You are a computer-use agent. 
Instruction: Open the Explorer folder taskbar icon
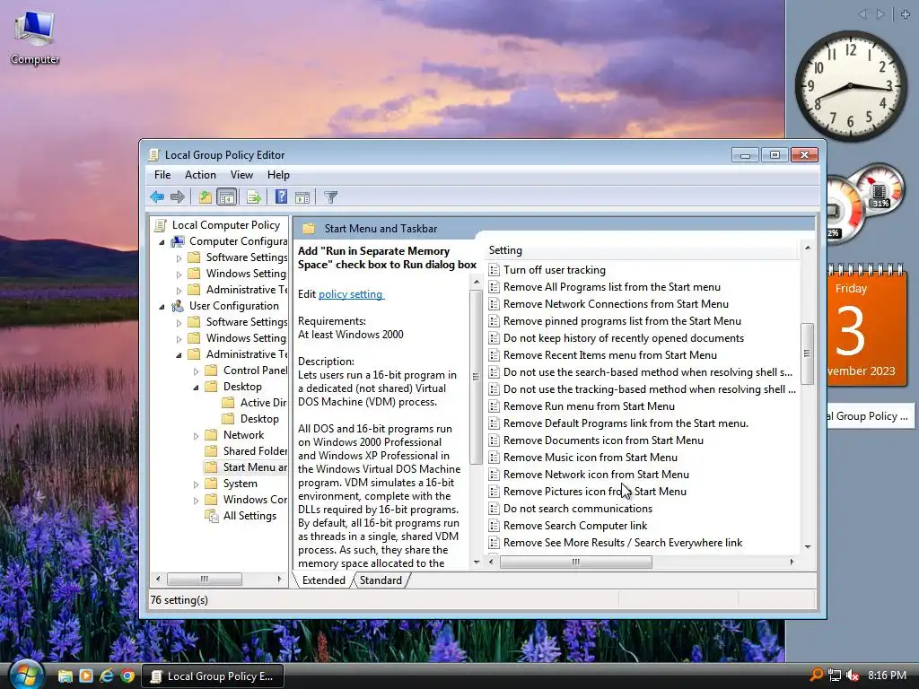pos(65,676)
